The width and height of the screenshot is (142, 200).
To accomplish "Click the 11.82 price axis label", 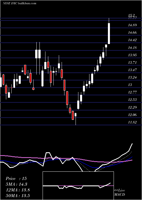I will (x=132, y=122).
